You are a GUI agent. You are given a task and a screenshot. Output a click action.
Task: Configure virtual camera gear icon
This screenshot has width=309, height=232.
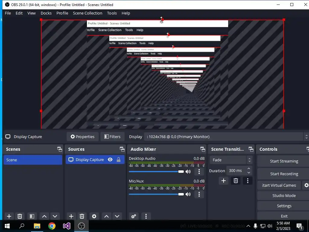(x=306, y=185)
